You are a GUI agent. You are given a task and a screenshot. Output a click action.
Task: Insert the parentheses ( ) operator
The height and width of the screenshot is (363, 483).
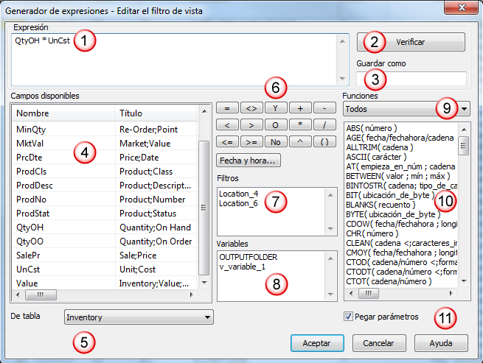pos(324,141)
